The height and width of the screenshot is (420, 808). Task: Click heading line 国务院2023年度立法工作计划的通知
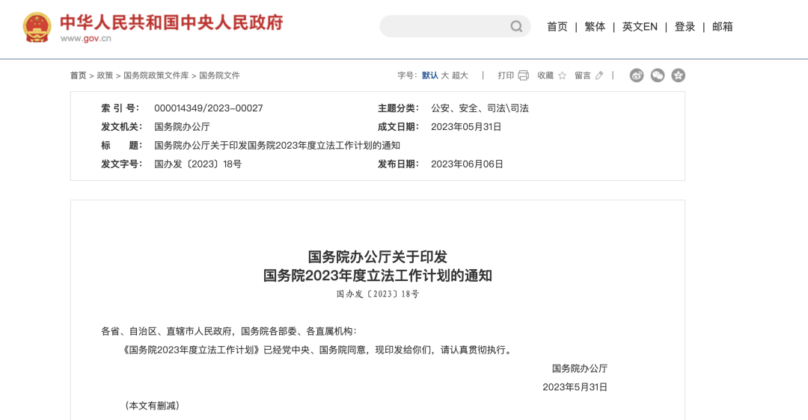[378, 275]
